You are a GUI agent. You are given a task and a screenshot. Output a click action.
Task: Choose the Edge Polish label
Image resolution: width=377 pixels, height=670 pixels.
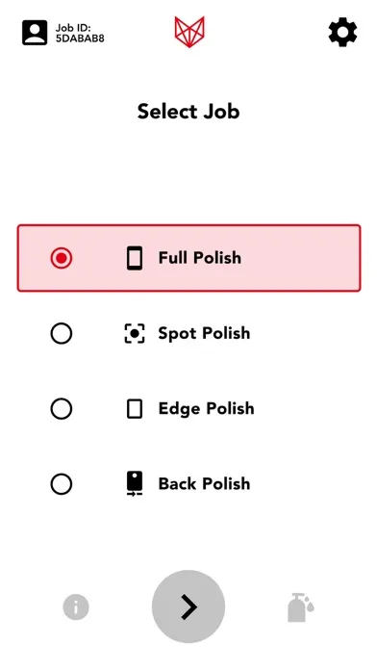(x=206, y=408)
